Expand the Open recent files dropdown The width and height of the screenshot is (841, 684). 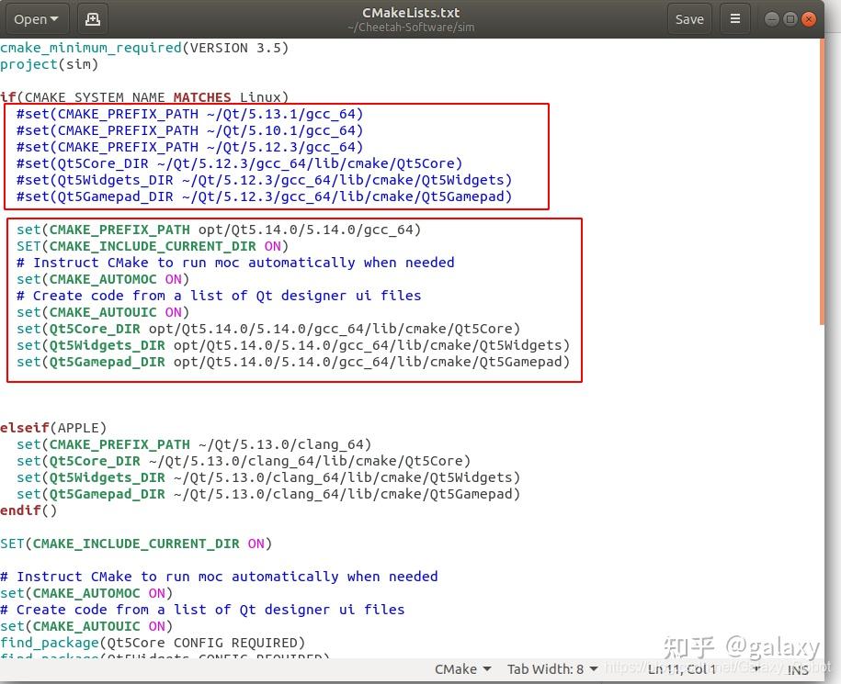coord(37,19)
